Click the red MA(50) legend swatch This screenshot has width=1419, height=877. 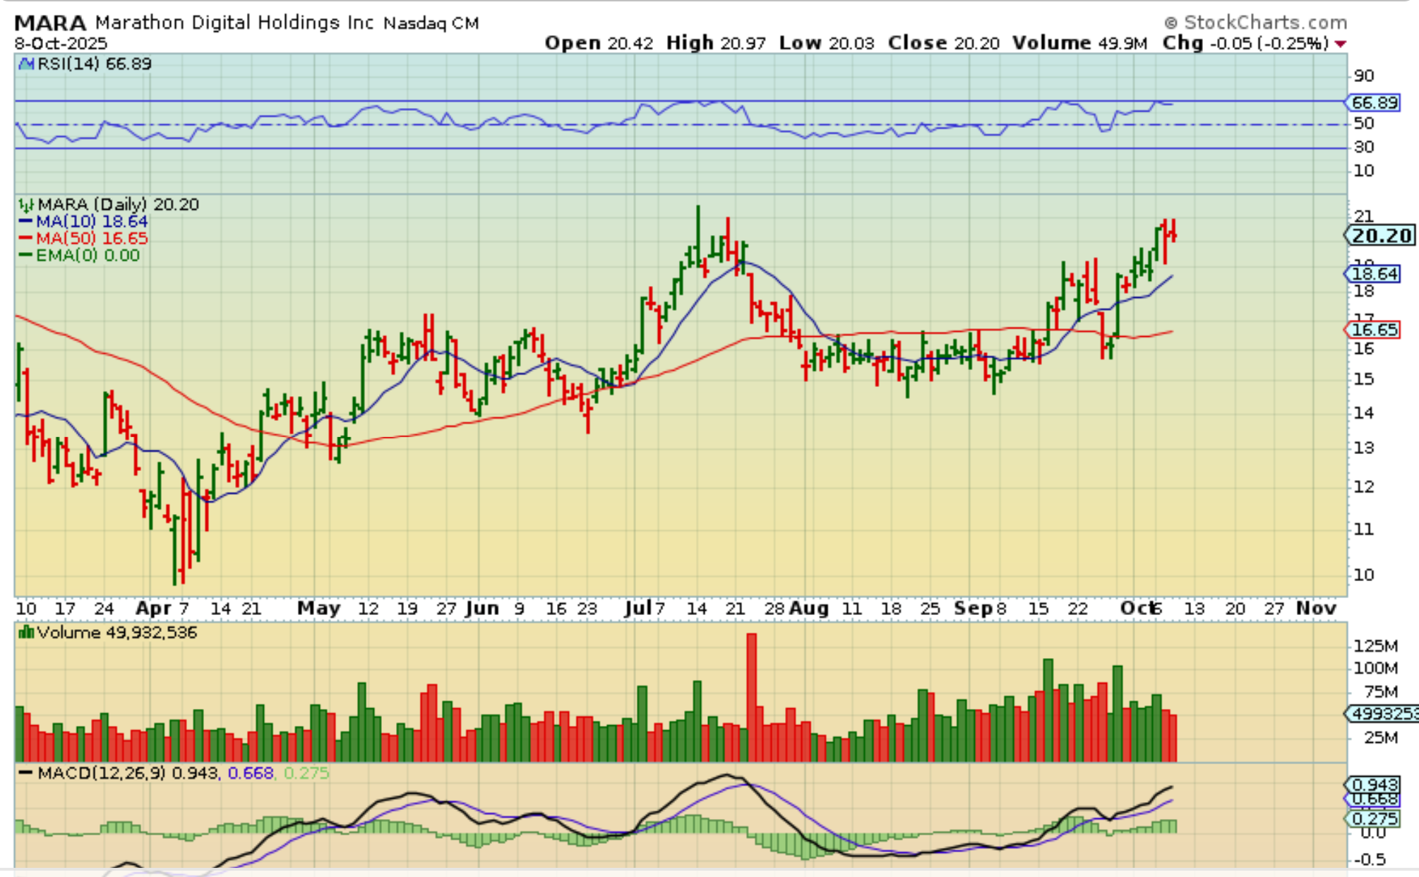click(x=25, y=239)
